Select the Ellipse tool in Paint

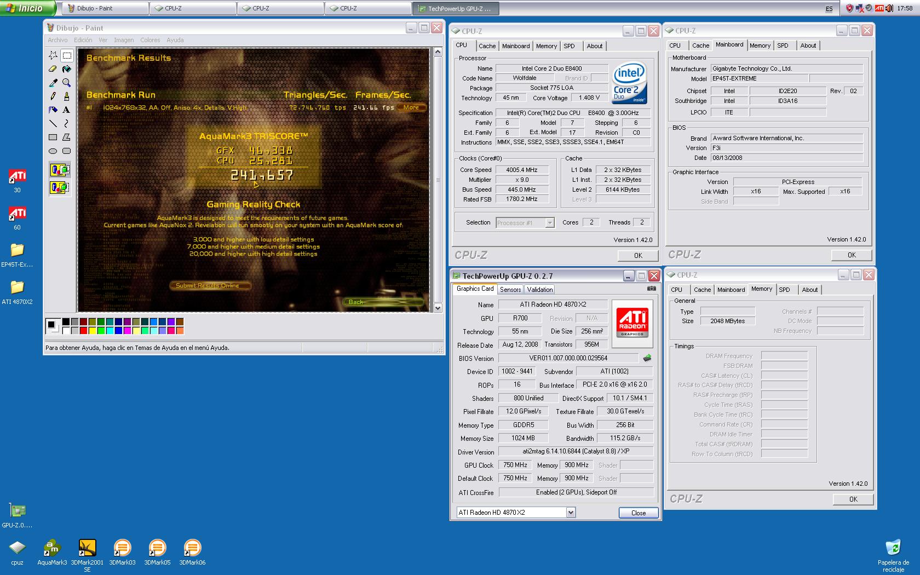(53, 151)
